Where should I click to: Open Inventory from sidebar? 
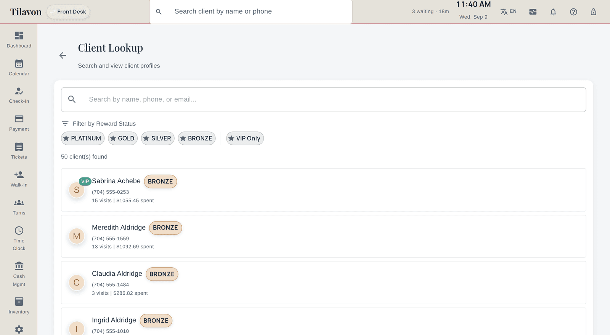(19, 306)
